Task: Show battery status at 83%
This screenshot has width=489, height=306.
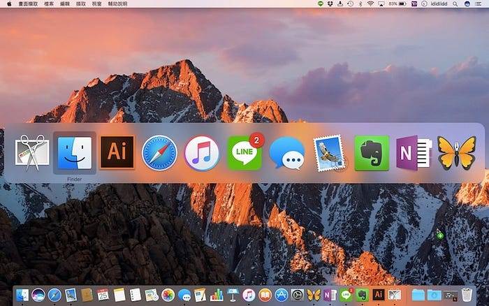Action: click(397, 3)
